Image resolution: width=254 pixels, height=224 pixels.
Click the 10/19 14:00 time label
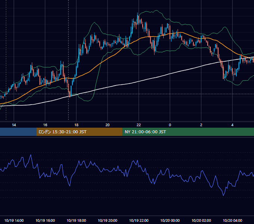(x=14, y=220)
